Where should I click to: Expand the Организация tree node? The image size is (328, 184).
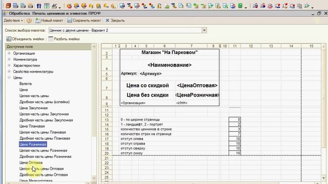click(x=9, y=53)
